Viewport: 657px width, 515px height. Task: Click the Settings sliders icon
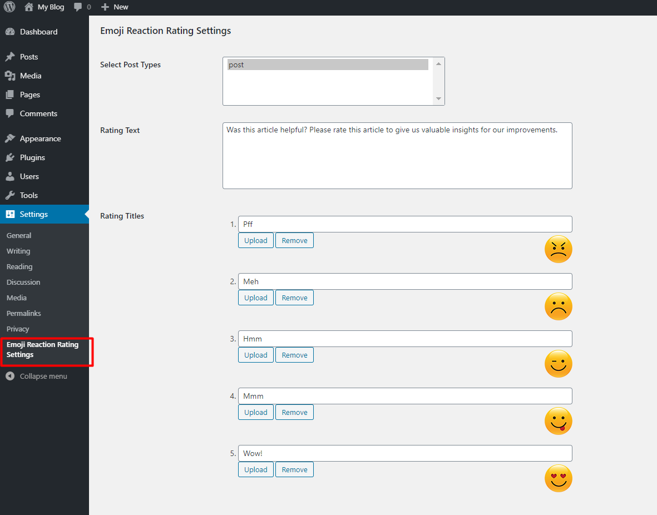10,214
